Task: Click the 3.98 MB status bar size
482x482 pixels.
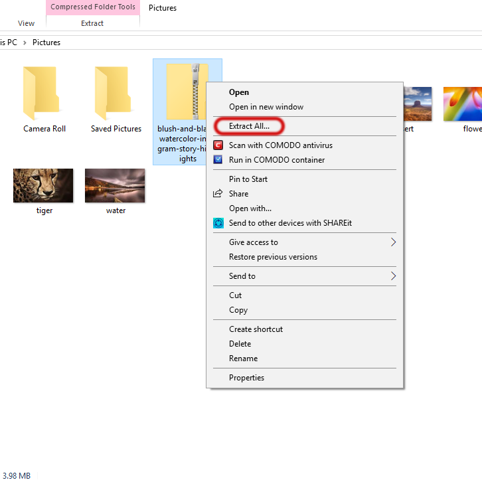Action: (x=17, y=475)
